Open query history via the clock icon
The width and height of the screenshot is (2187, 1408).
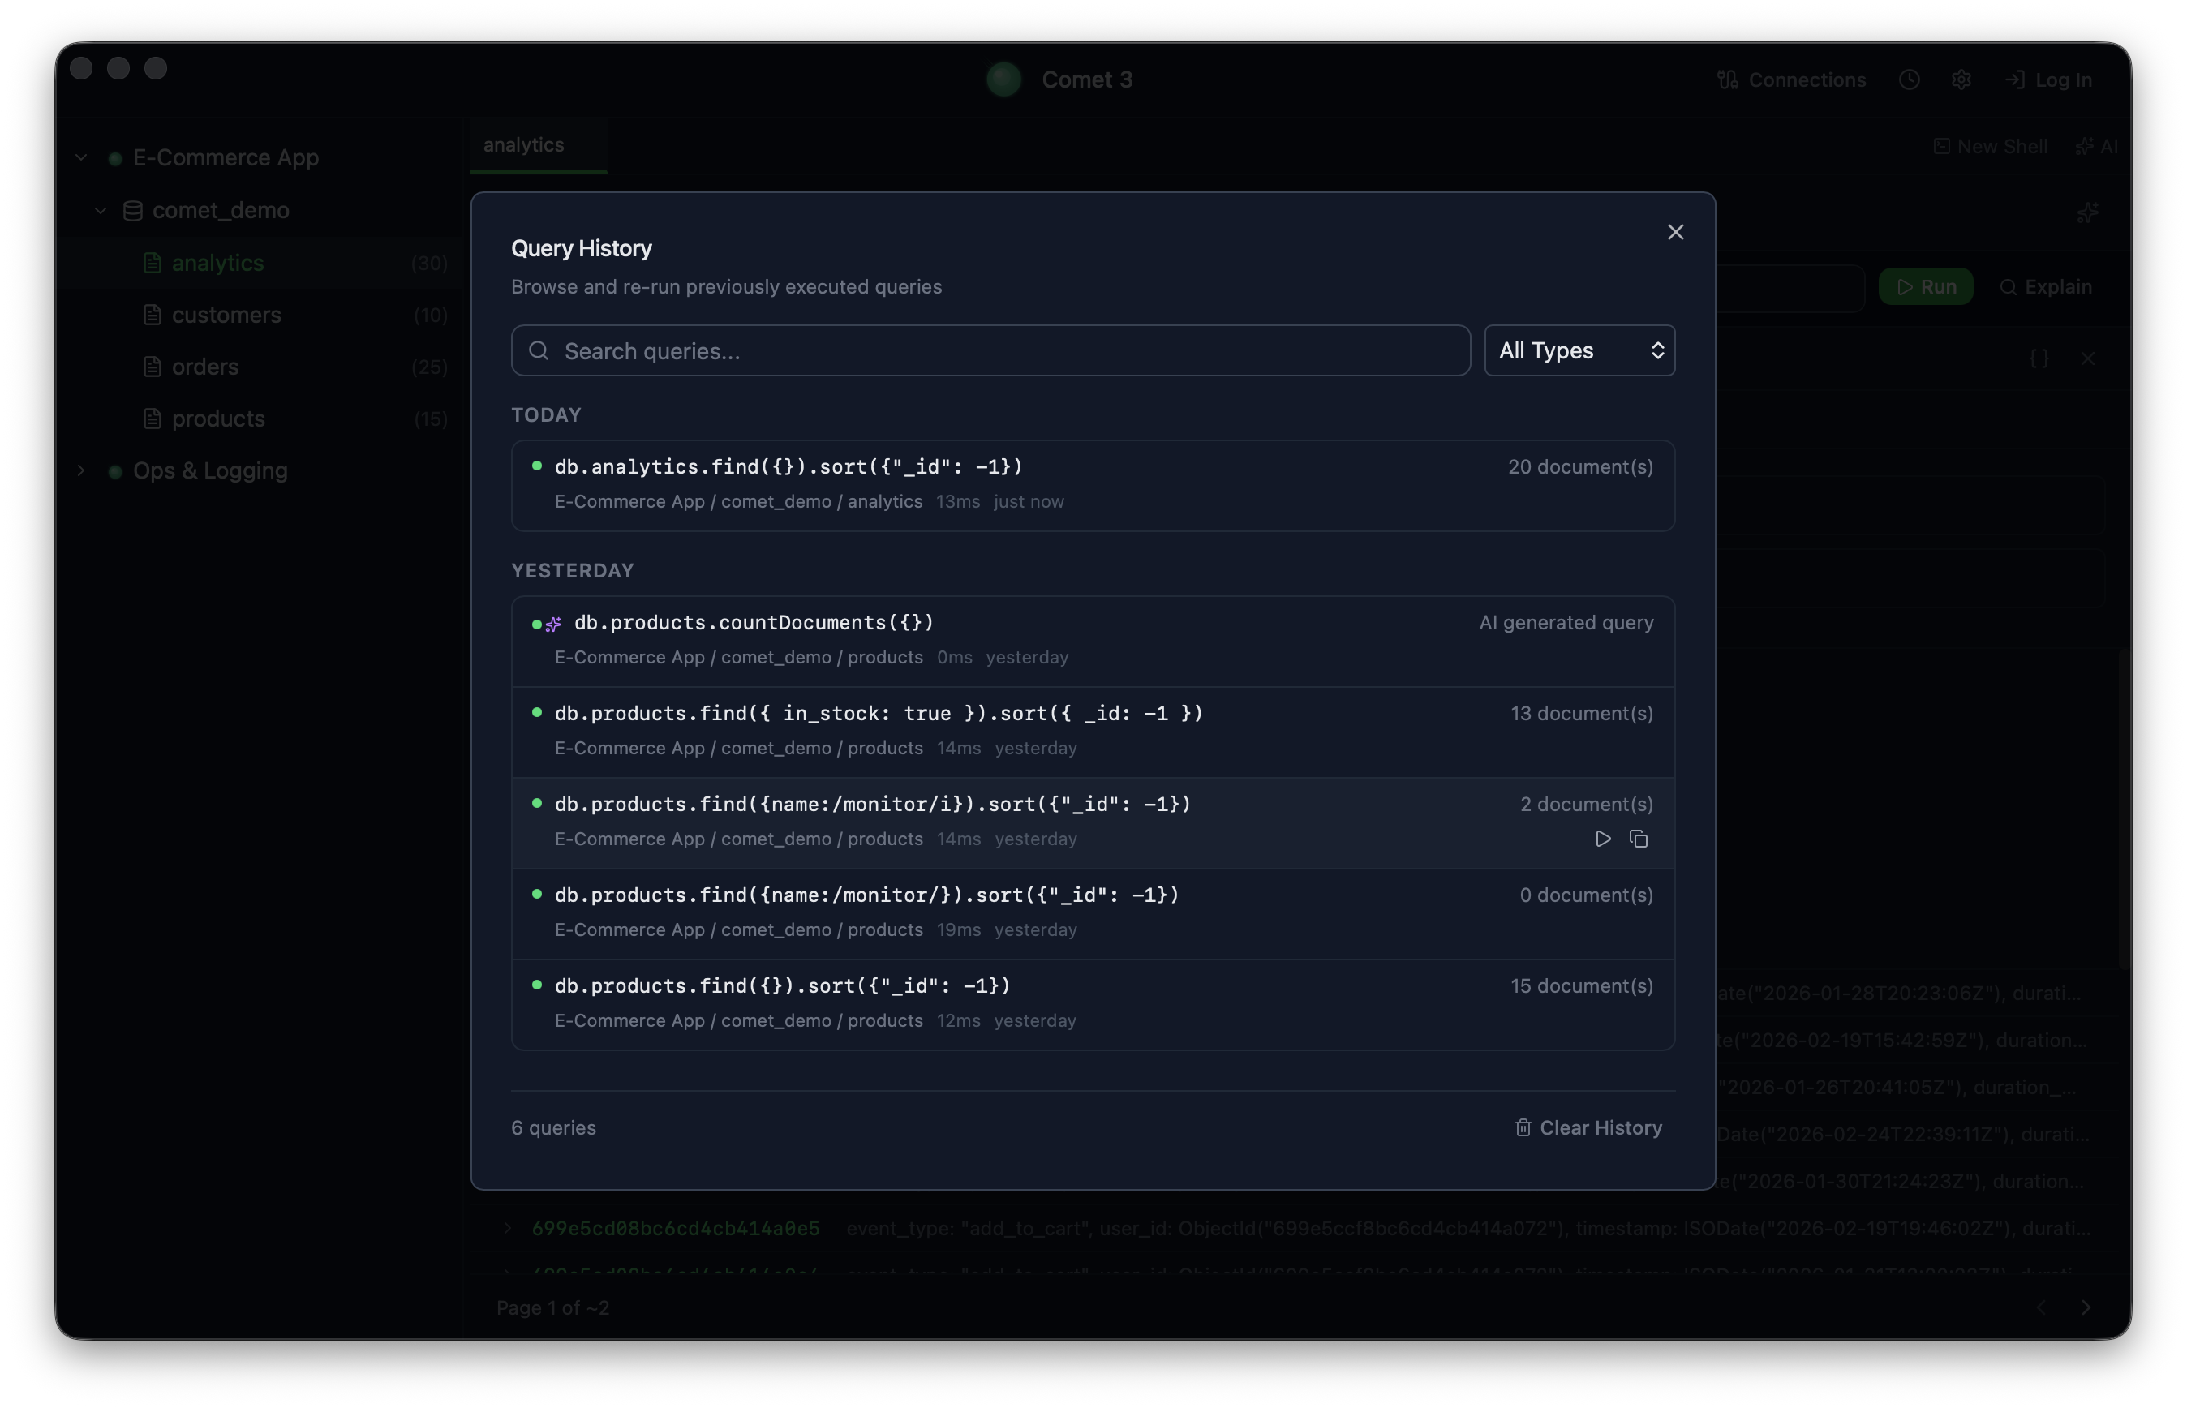1910,79
